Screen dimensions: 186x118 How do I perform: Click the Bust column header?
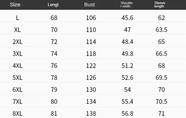tap(89, 5)
